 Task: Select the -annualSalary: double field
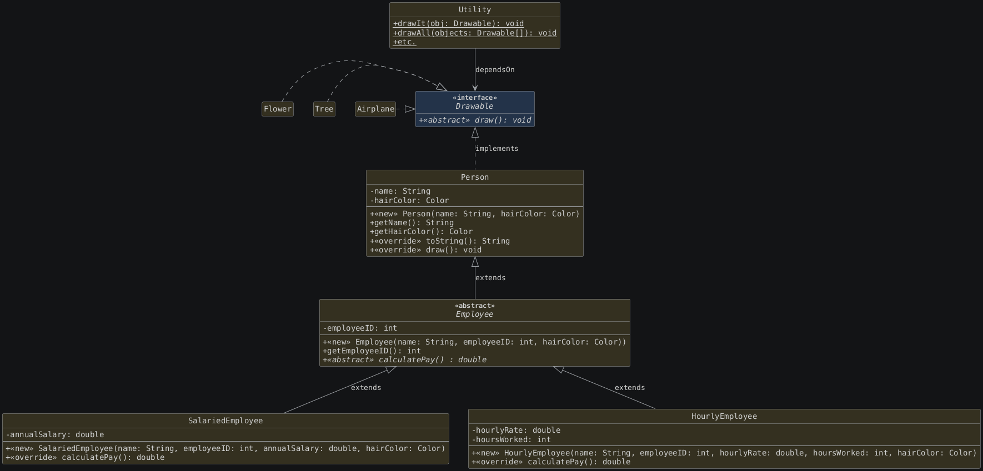point(55,434)
